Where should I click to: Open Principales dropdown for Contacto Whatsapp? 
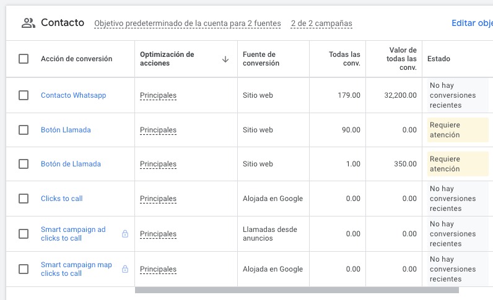158,95
